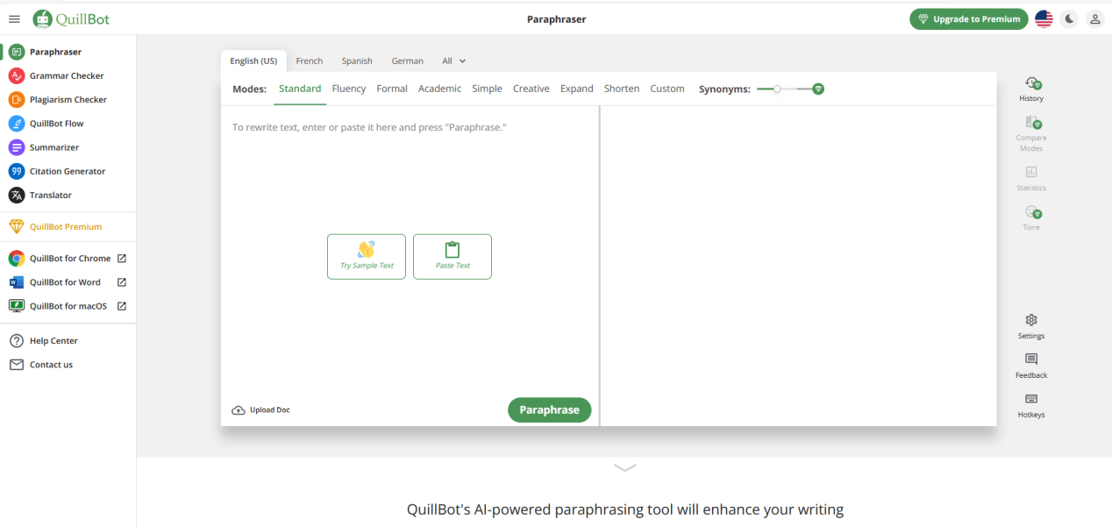Switch to the French language tab
The image size is (1112, 527).
(310, 61)
